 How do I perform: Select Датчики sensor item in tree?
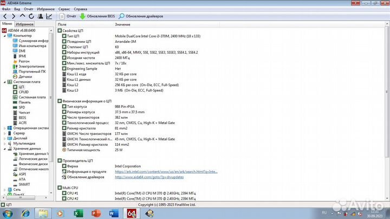25,76
